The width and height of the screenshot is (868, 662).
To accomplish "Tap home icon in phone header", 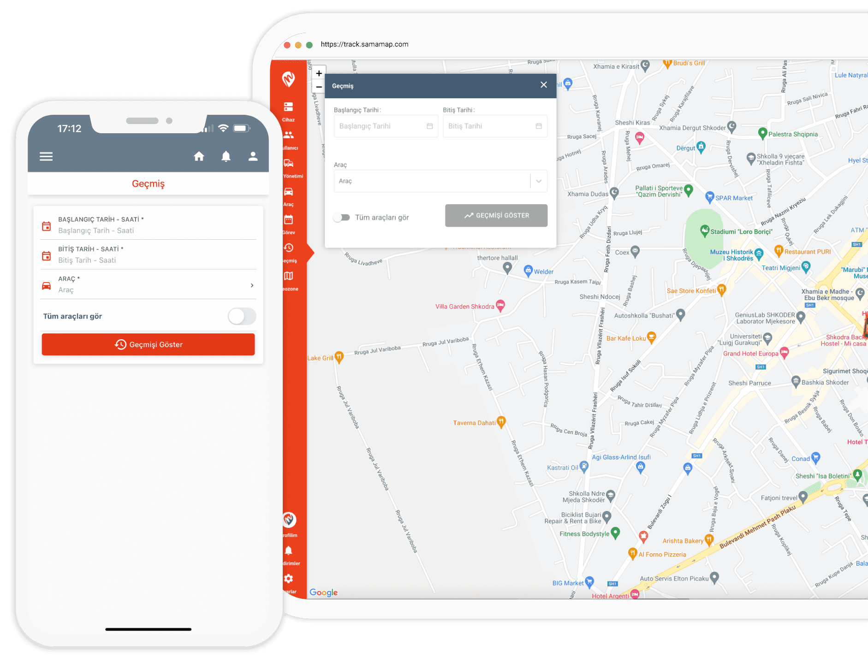I will click(x=199, y=156).
